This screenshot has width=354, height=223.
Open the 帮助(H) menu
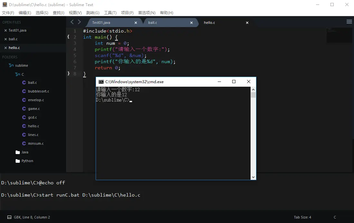pos(167,13)
